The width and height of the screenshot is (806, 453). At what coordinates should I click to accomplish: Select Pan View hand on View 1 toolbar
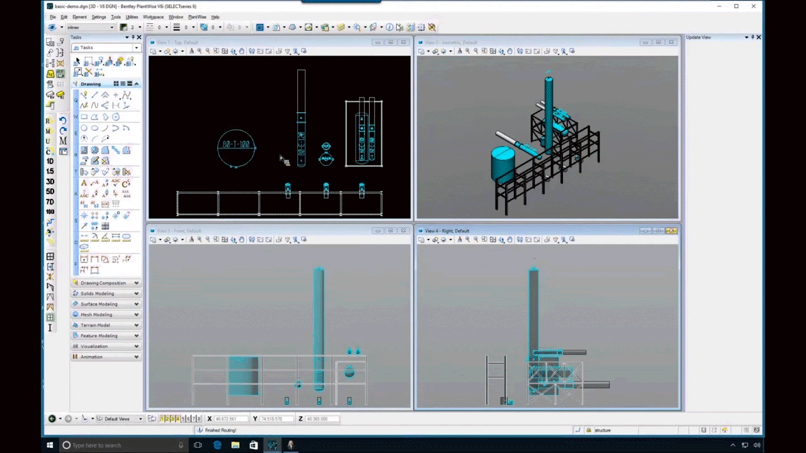pos(242,51)
